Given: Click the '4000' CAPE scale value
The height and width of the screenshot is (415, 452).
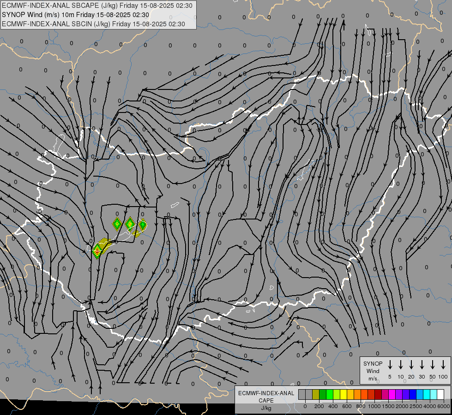Looking at the screenshot, I should [430, 406].
